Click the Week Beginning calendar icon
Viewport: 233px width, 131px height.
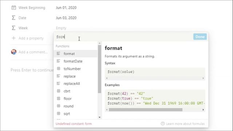pyautogui.click(x=14, y=8)
